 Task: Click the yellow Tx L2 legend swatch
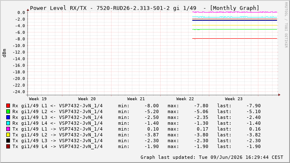[x=8, y=135]
